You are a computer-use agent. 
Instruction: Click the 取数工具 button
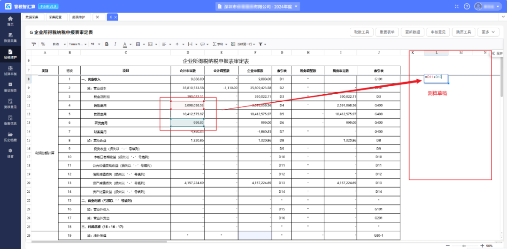pyautogui.click(x=362, y=32)
